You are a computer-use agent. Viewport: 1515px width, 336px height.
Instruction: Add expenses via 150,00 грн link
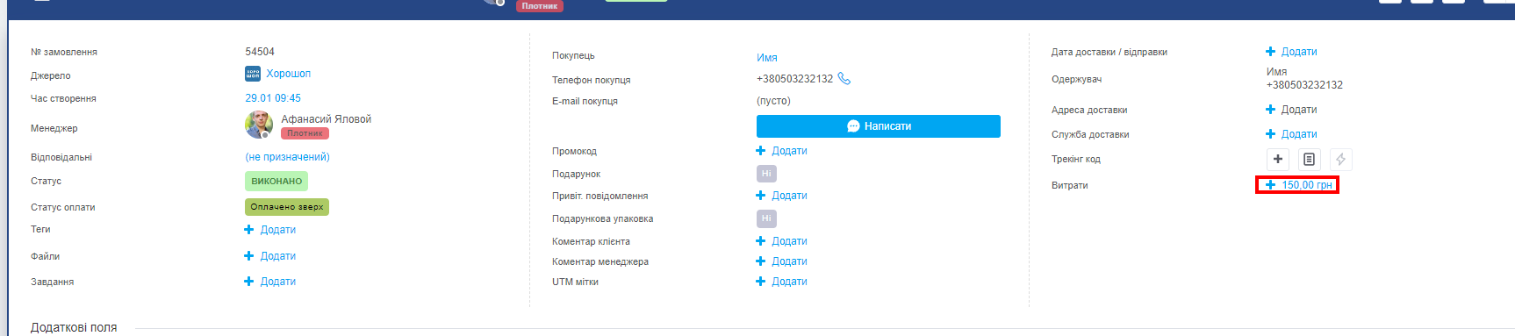click(1307, 185)
